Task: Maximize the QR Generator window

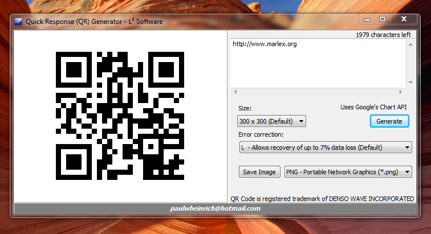Action: 383,19
